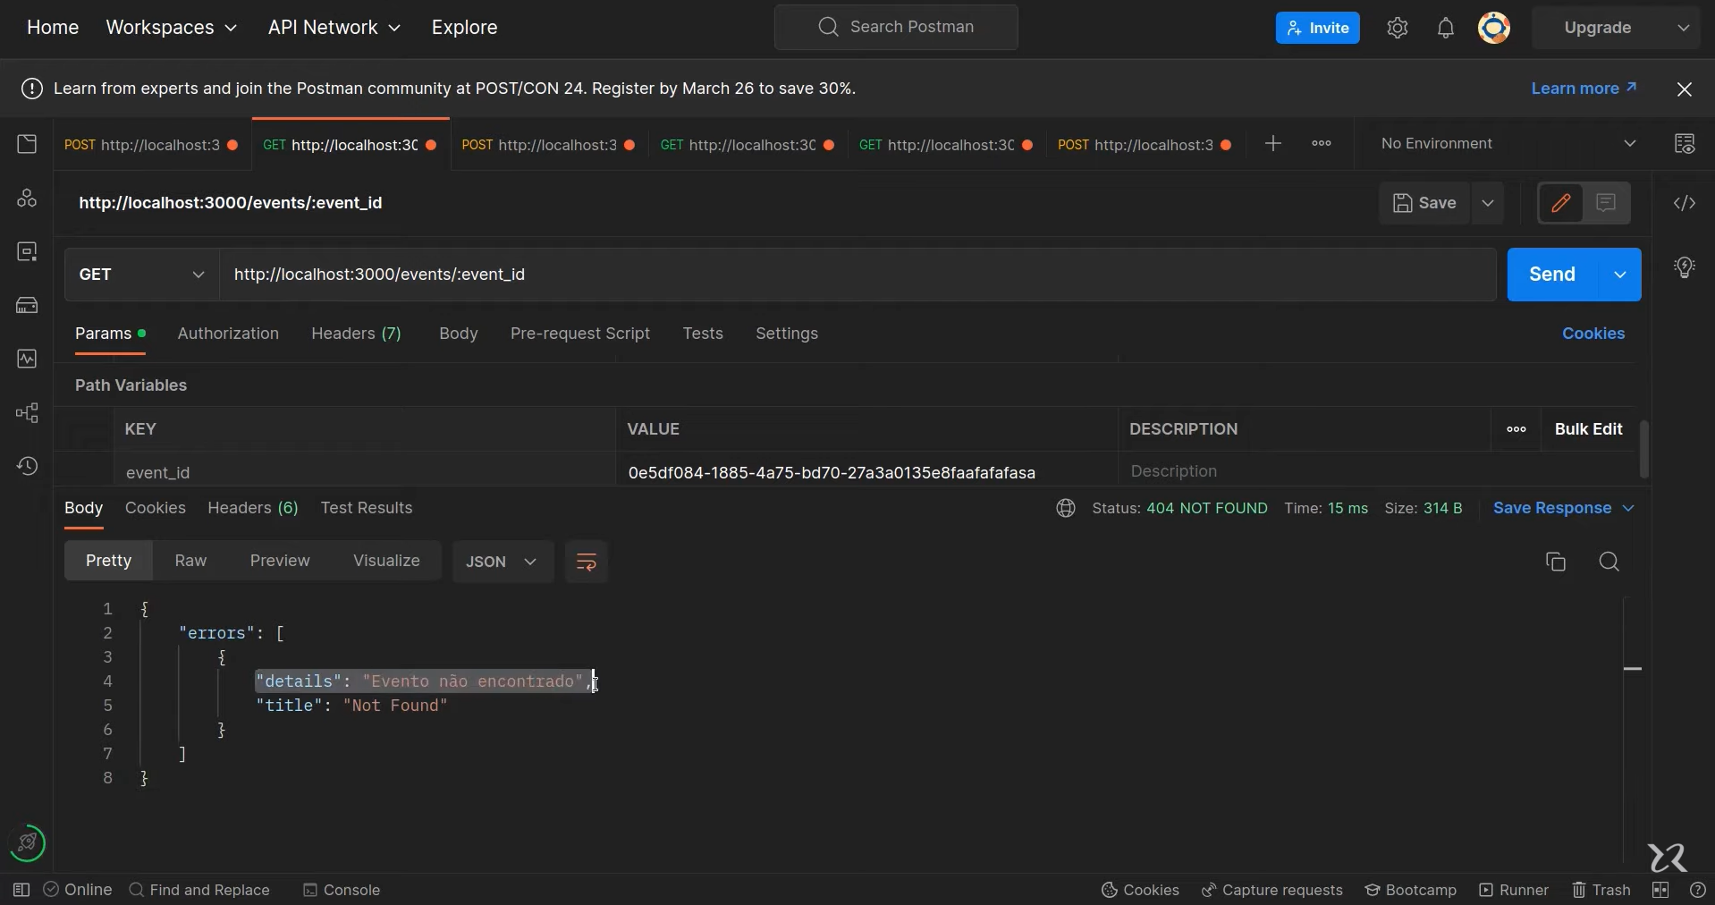Viewport: 1715px width, 905px height.
Task: Open the Monitors sidebar icon
Action: (27, 359)
